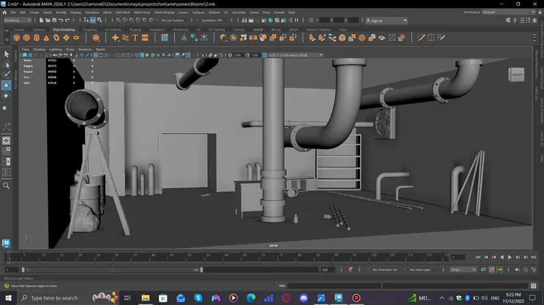Screen dimensions: 544x305
Task: Click the FRONT face of the view cube
Action: click(517, 75)
